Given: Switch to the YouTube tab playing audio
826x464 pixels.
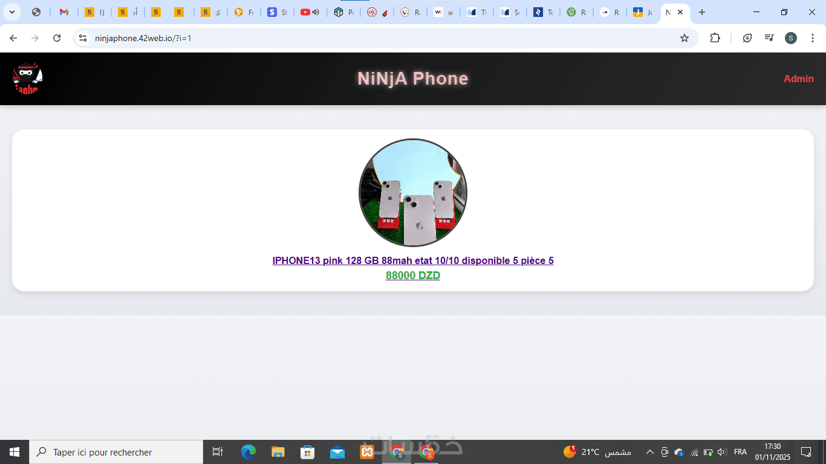Looking at the screenshot, I should [310, 12].
